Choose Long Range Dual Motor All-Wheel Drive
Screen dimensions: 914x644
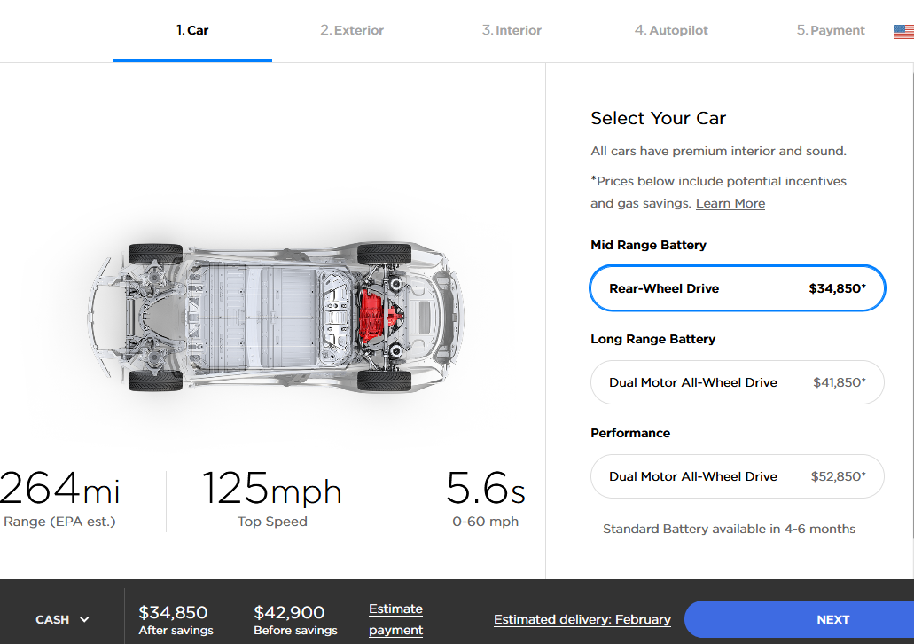pyautogui.click(x=738, y=382)
